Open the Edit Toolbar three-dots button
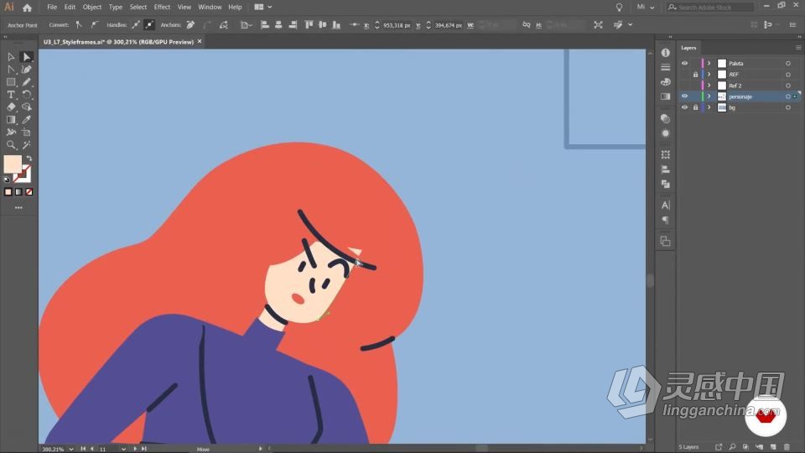 (x=18, y=207)
